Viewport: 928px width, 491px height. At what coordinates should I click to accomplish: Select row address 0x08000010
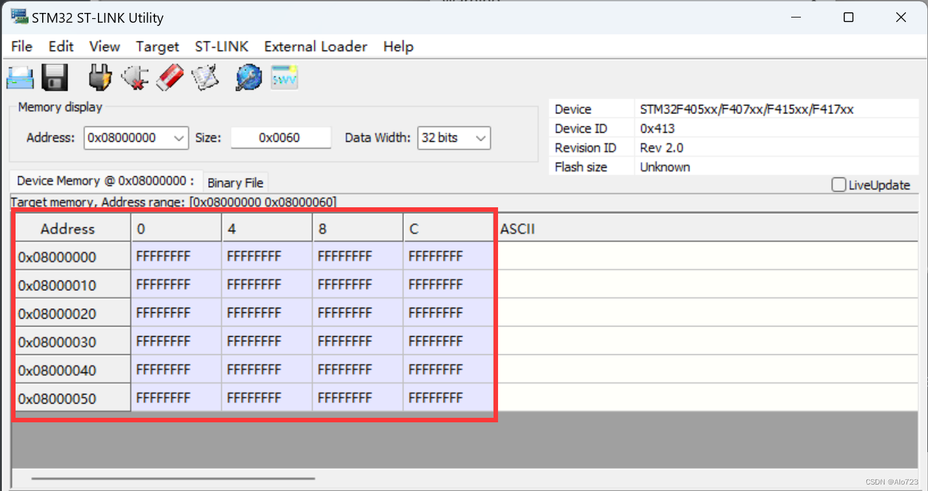tap(73, 285)
